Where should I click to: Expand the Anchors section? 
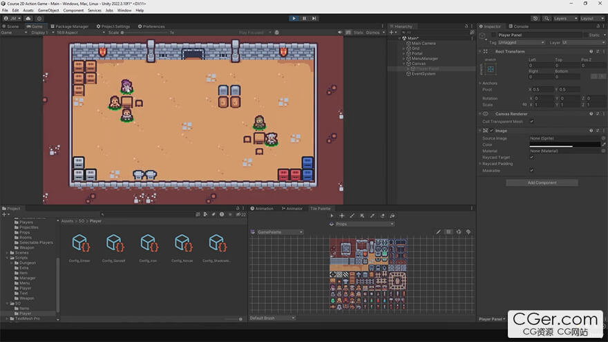[480, 83]
